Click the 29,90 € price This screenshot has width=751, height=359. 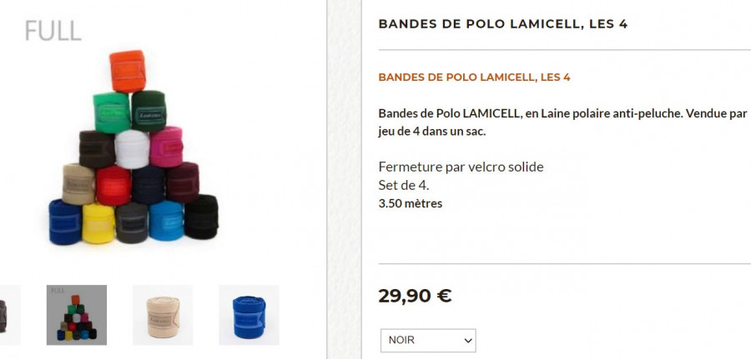(415, 296)
